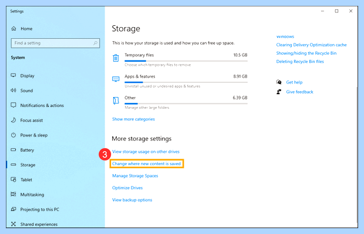Screen dimensions: 364x234
Task: Maximize the Settings window
Action: (336, 11)
